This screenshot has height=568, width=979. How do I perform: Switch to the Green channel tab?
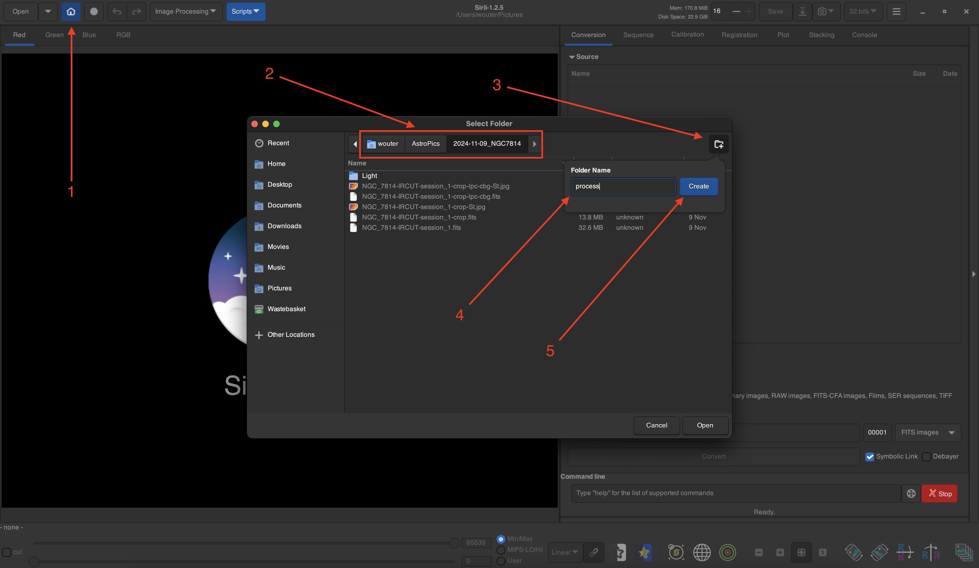pos(54,35)
